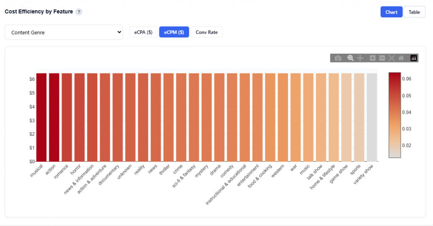Switch to the Table view

coord(414,12)
